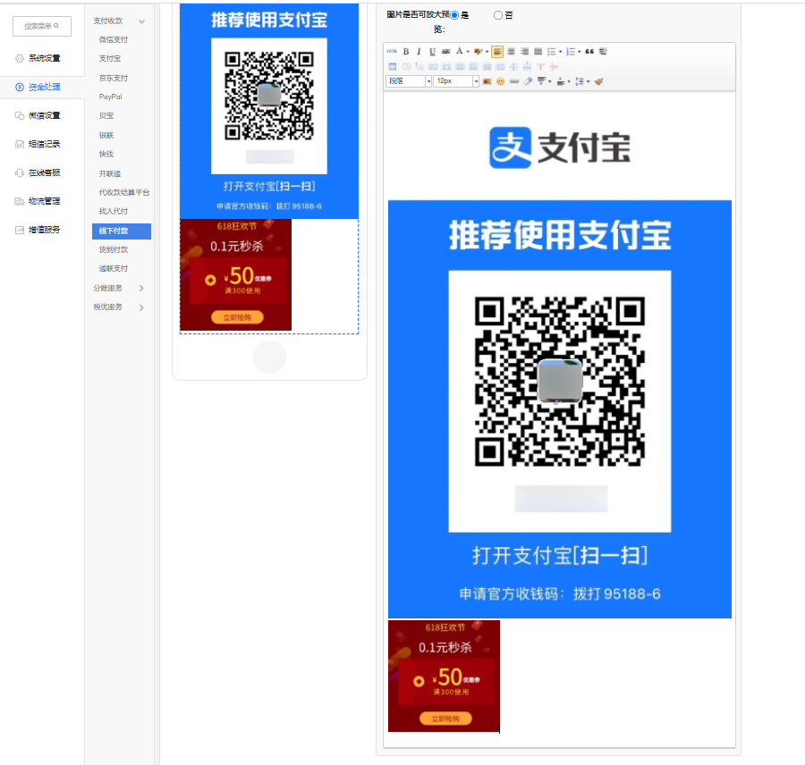
Task: Apply underline using the U icon
Action: pyautogui.click(x=432, y=52)
